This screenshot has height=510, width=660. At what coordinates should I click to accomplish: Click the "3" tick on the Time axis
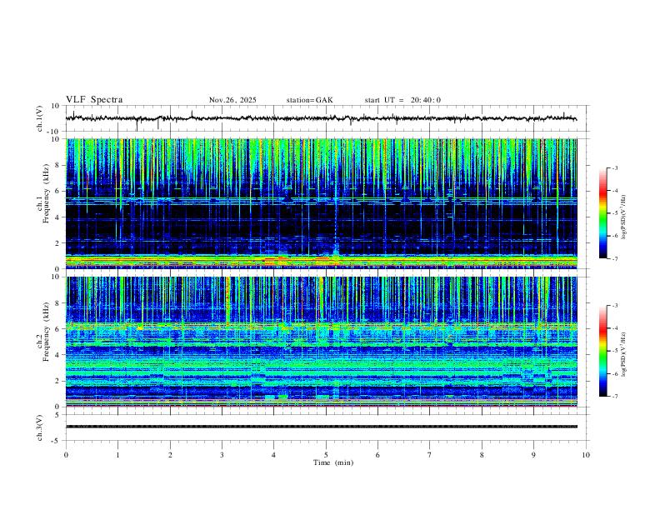tap(222, 455)
